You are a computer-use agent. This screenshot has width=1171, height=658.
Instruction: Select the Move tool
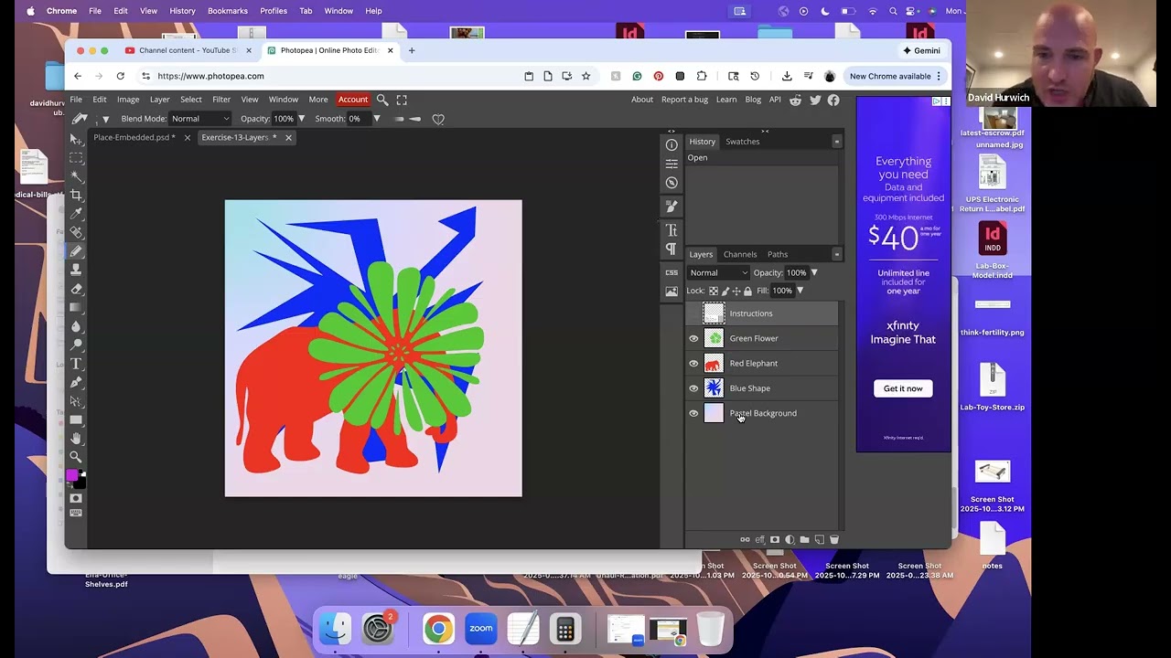click(x=76, y=139)
